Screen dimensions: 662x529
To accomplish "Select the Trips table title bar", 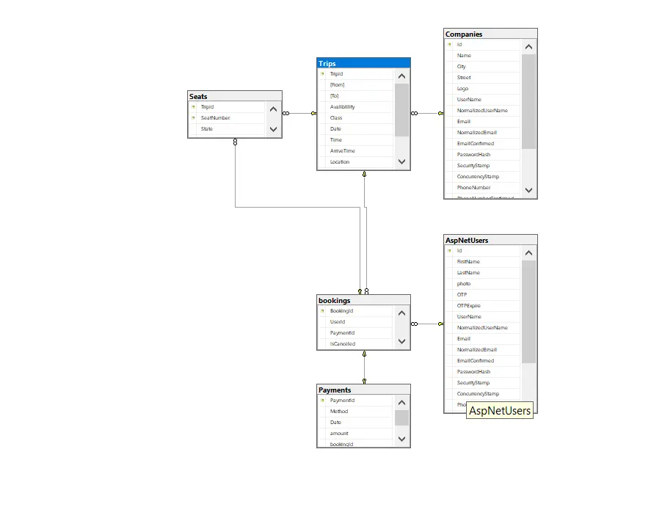I will (x=363, y=63).
